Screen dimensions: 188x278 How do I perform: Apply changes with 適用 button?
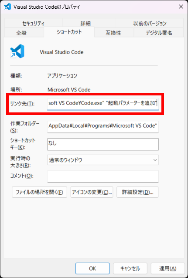(x=168, y=268)
